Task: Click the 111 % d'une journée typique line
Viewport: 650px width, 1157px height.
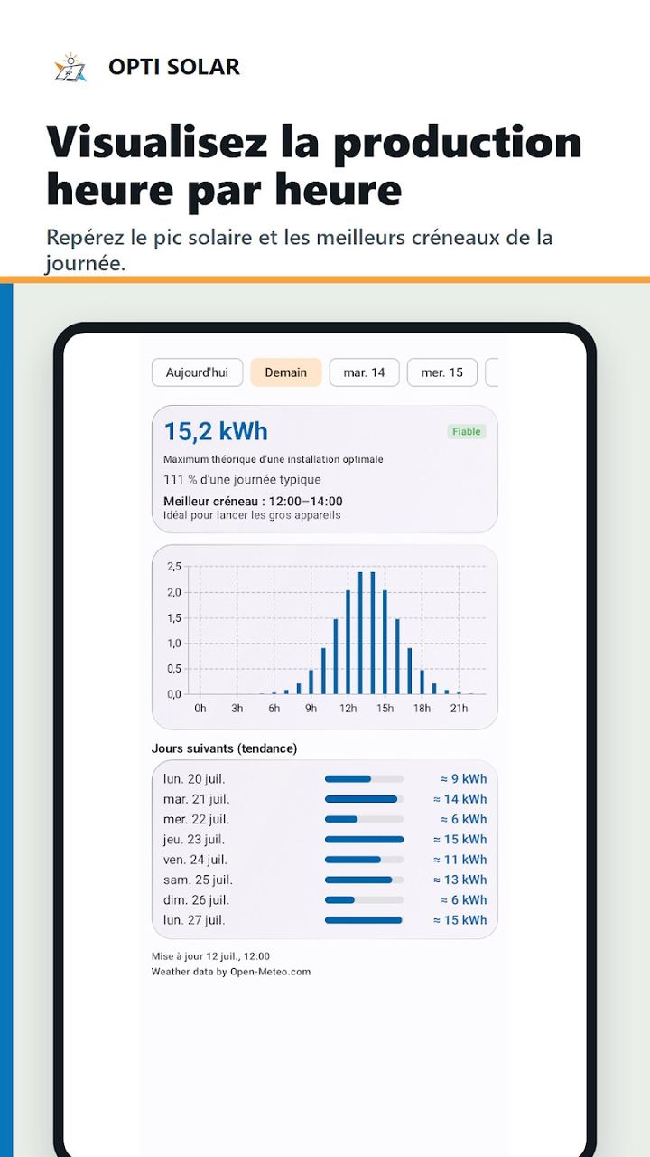Action: click(242, 479)
